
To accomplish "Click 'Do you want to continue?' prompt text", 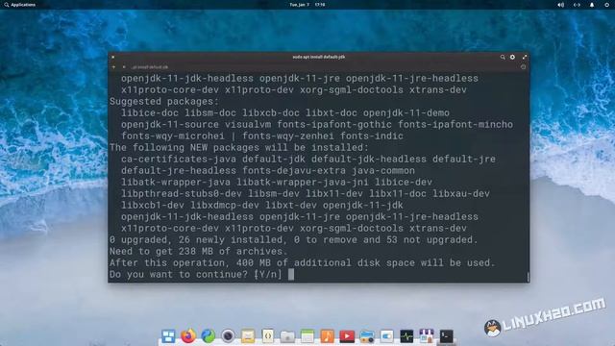I will tap(179, 274).
